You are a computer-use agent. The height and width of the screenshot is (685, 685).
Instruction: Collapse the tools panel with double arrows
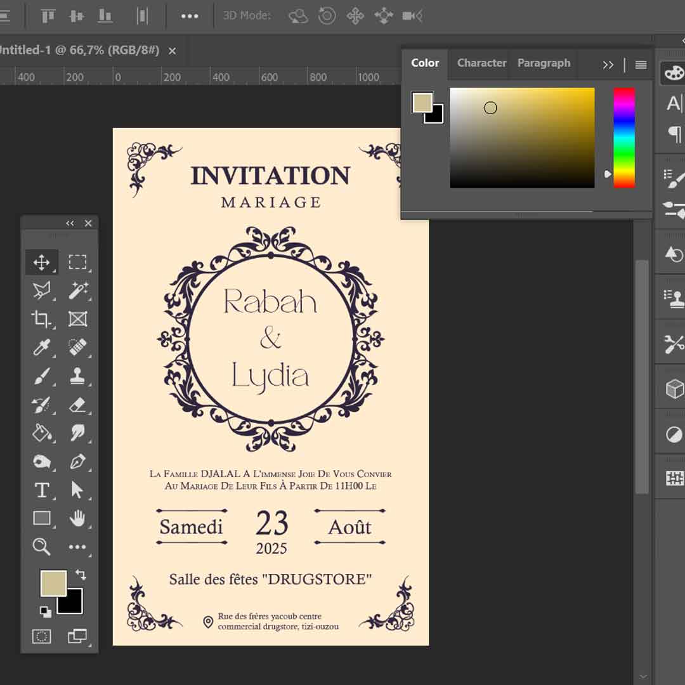click(70, 223)
